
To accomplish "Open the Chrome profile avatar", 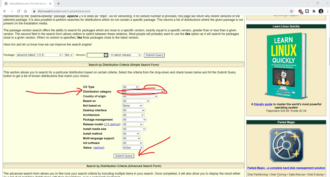I will [x=321, y=11].
